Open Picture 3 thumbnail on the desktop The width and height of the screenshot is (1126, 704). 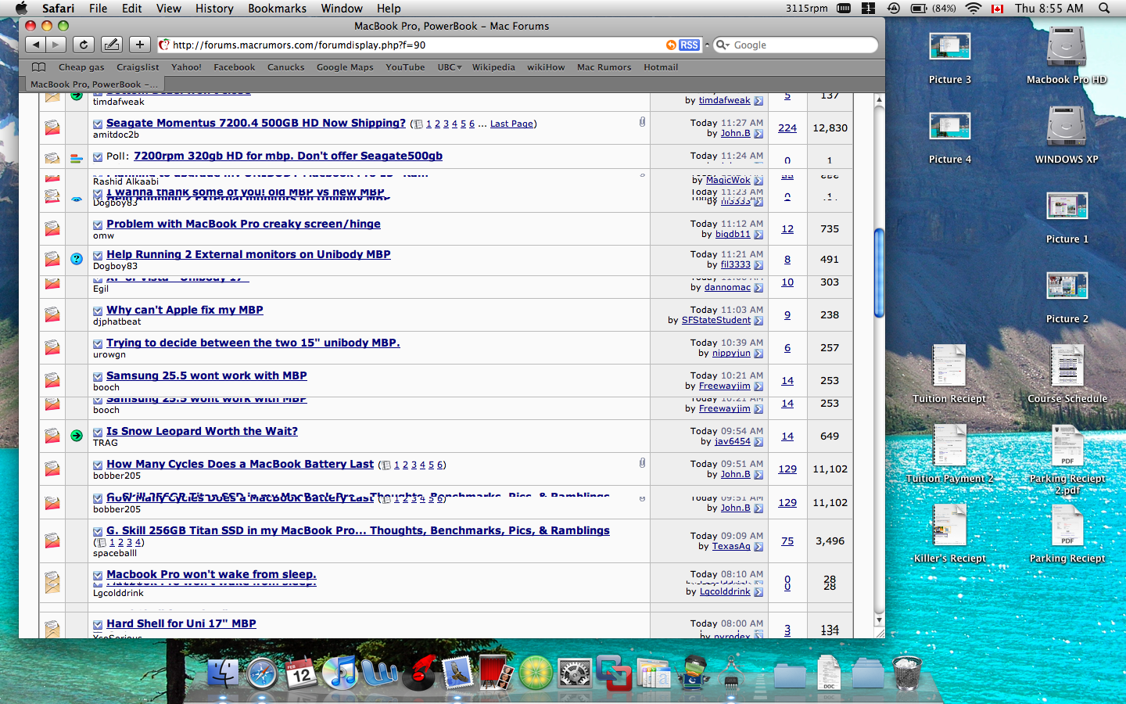949,47
